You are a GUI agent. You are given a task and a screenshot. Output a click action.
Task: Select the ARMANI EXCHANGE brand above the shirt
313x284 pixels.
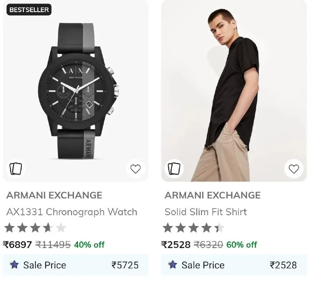pyautogui.click(x=212, y=195)
